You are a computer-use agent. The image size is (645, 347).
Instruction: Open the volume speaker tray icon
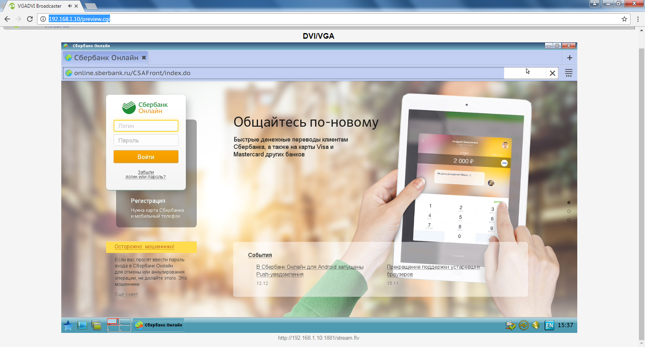coord(536,325)
